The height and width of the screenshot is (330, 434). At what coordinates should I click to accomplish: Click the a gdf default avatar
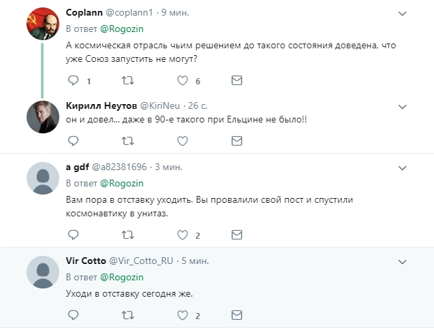click(x=41, y=180)
